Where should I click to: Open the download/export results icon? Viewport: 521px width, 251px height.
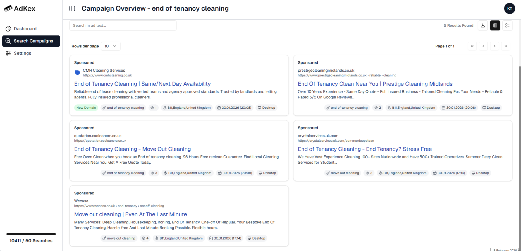(483, 25)
